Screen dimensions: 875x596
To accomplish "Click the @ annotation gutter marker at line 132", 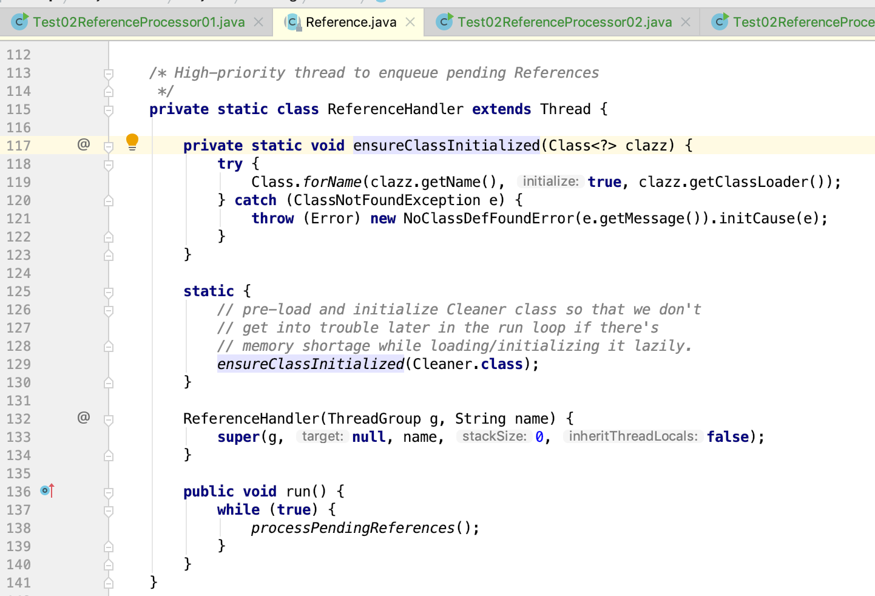I will tap(84, 418).
